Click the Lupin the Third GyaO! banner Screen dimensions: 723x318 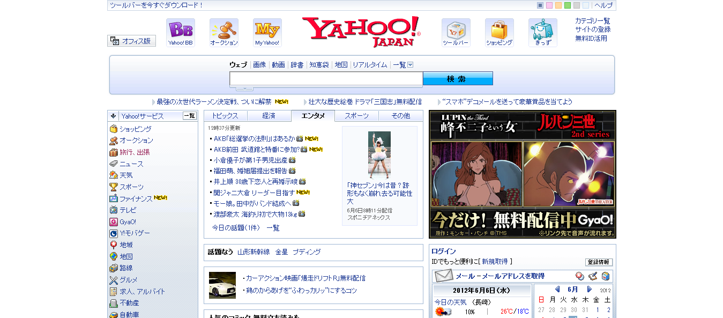[x=523, y=174]
